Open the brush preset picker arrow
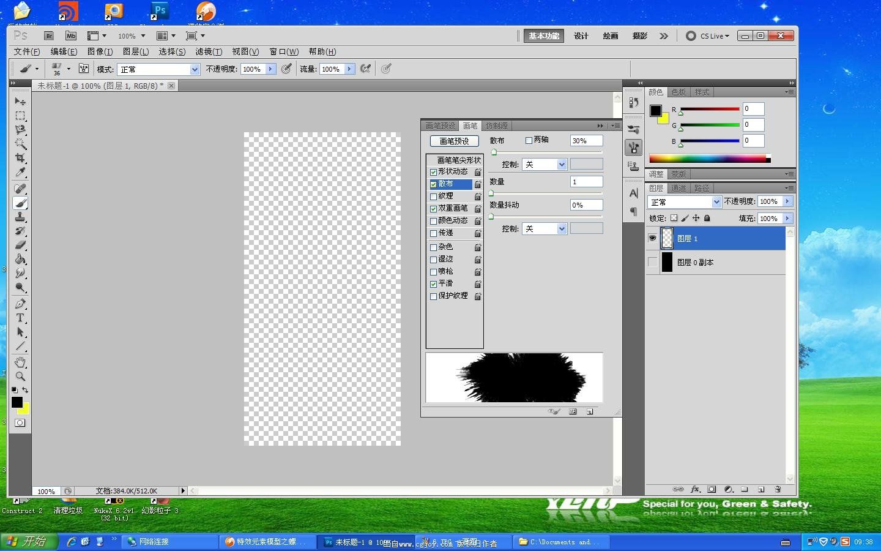The image size is (881, 551). (69, 69)
